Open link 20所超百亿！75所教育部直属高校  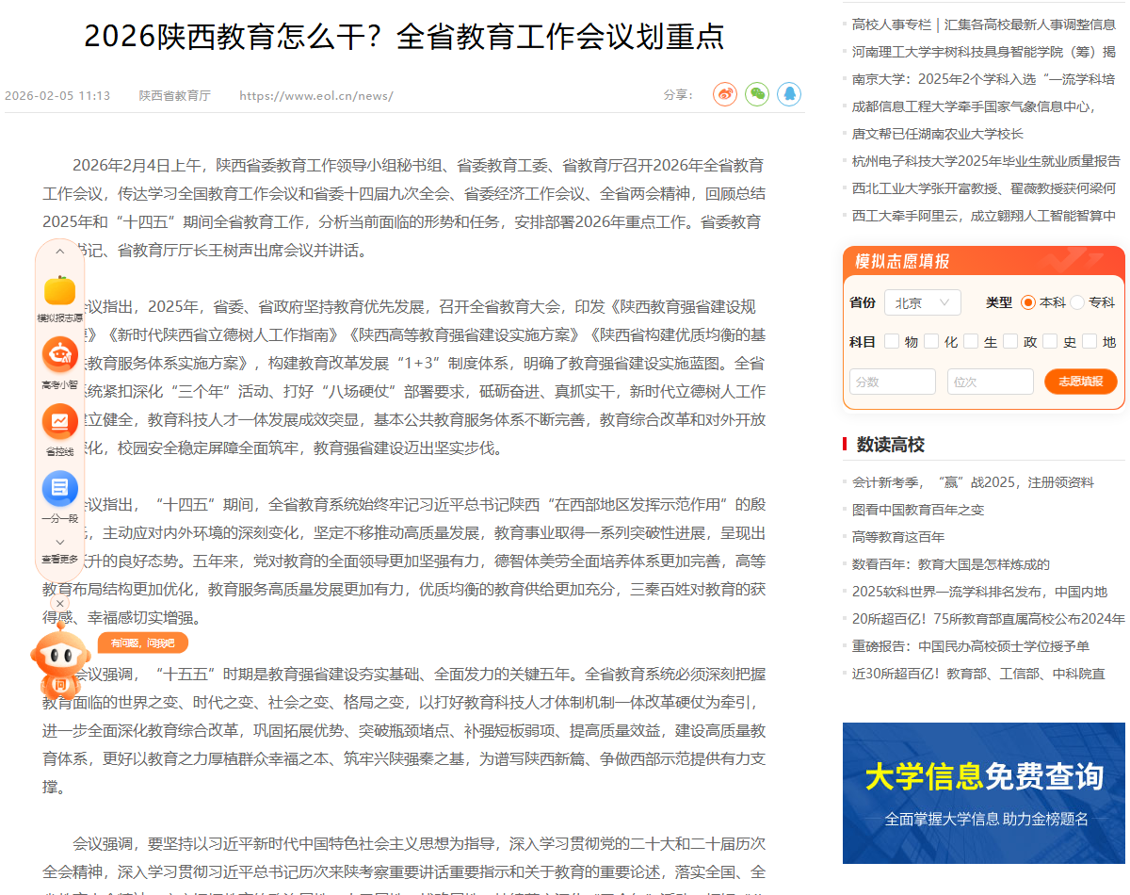(x=988, y=619)
